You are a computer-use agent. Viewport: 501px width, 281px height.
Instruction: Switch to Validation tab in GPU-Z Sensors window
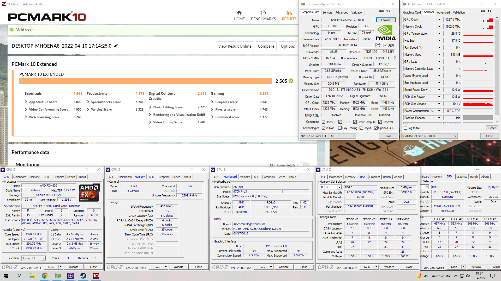pyautogui.click(x=459, y=12)
